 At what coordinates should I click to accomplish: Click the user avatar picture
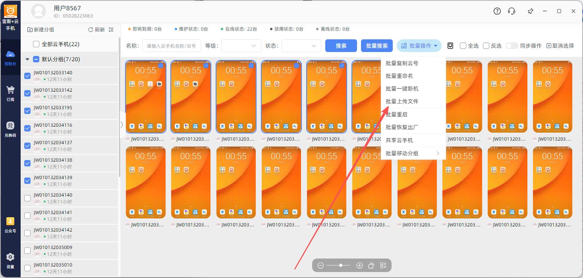(39, 11)
